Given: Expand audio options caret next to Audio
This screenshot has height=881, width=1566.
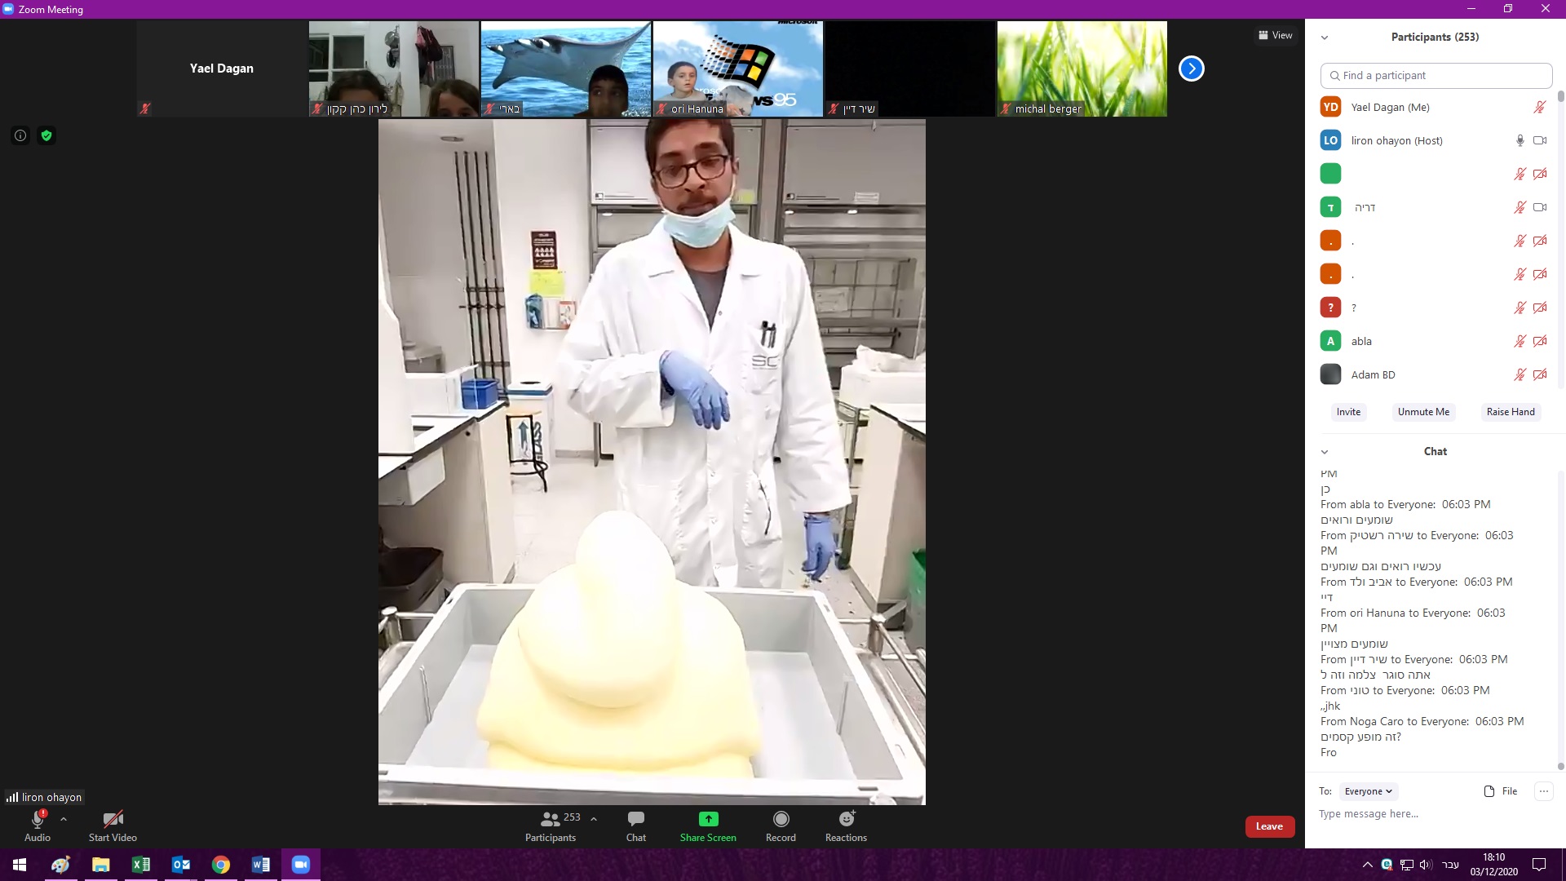Looking at the screenshot, I should click(x=64, y=819).
